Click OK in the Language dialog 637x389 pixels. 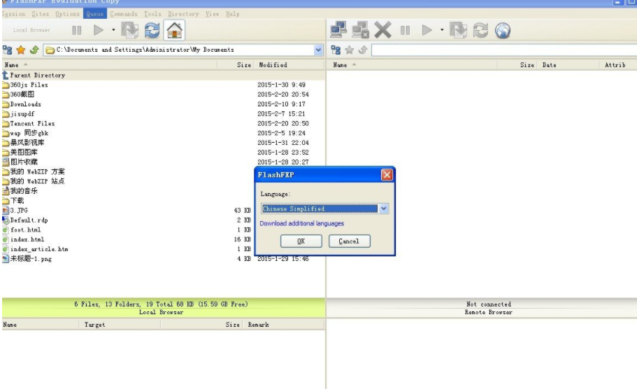click(301, 241)
